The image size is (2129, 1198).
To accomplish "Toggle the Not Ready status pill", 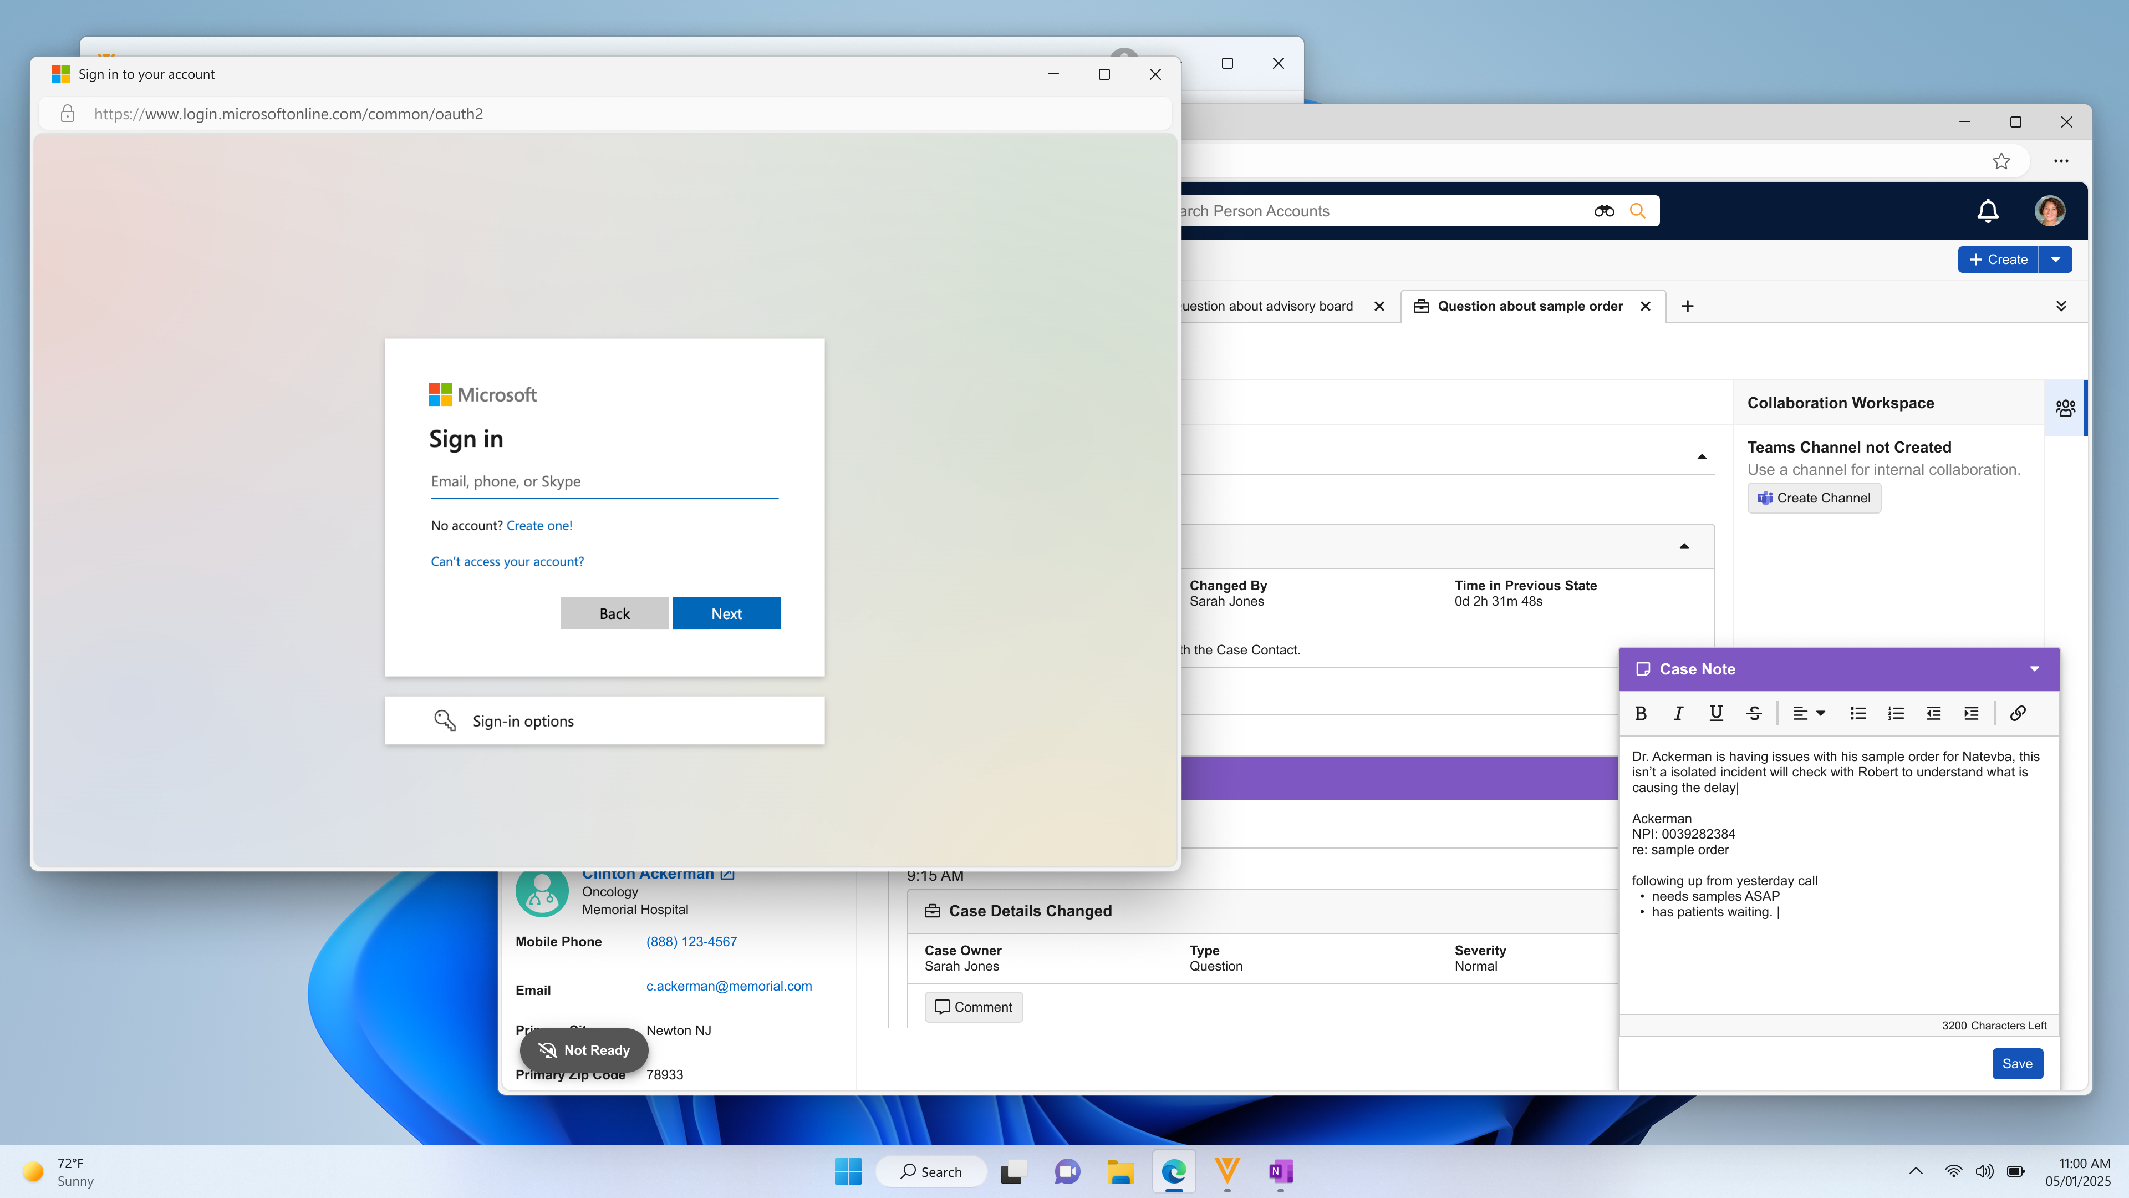I will [583, 1050].
